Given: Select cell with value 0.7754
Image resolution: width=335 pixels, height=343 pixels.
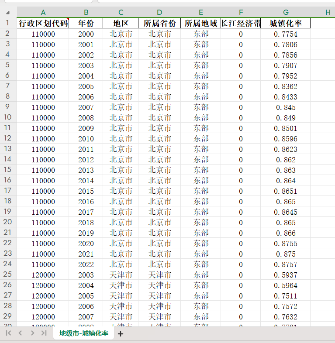Looking at the screenshot, I should point(286,34).
